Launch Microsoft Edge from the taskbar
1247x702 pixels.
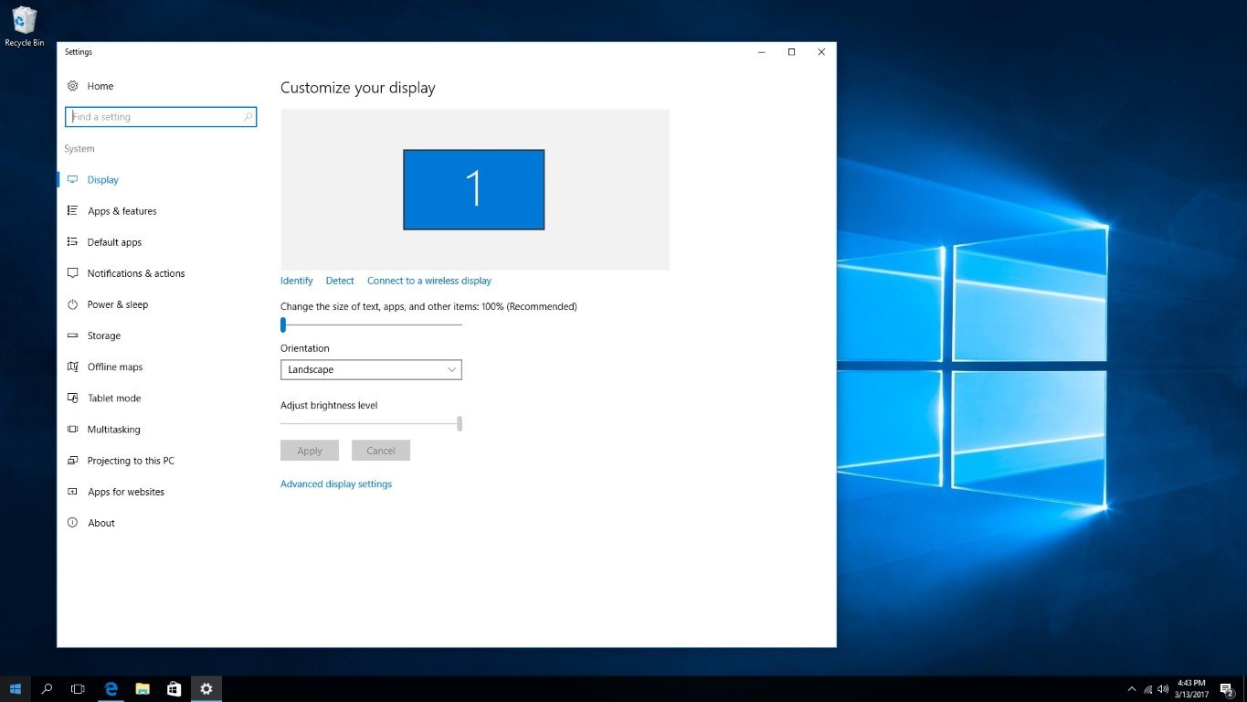pos(111,689)
